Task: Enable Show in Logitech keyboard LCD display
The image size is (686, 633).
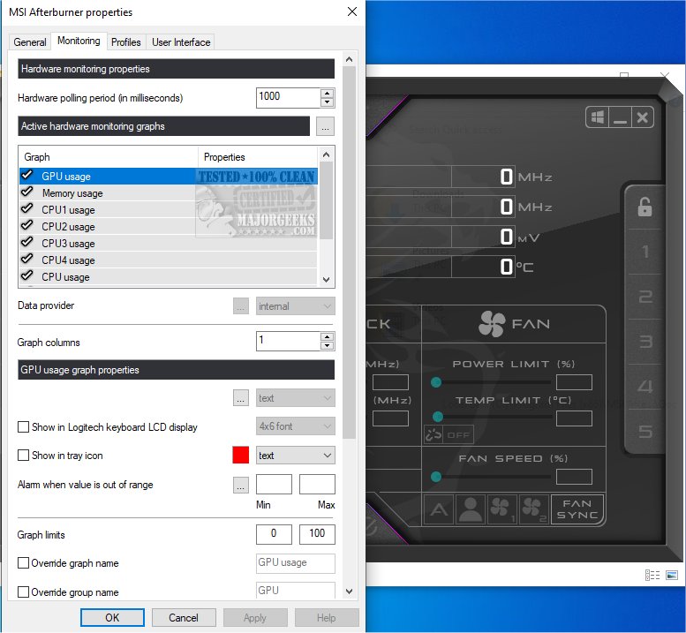Action: click(x=23, y=427)
